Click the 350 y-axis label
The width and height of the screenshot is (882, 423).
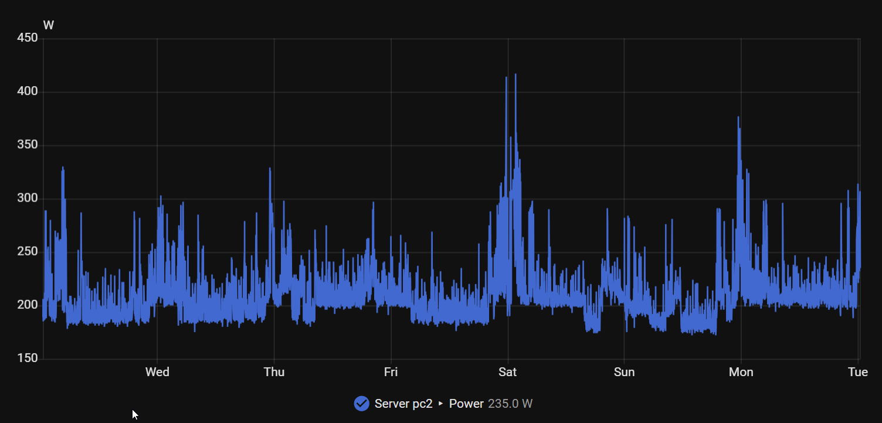(x=28, y=145)
